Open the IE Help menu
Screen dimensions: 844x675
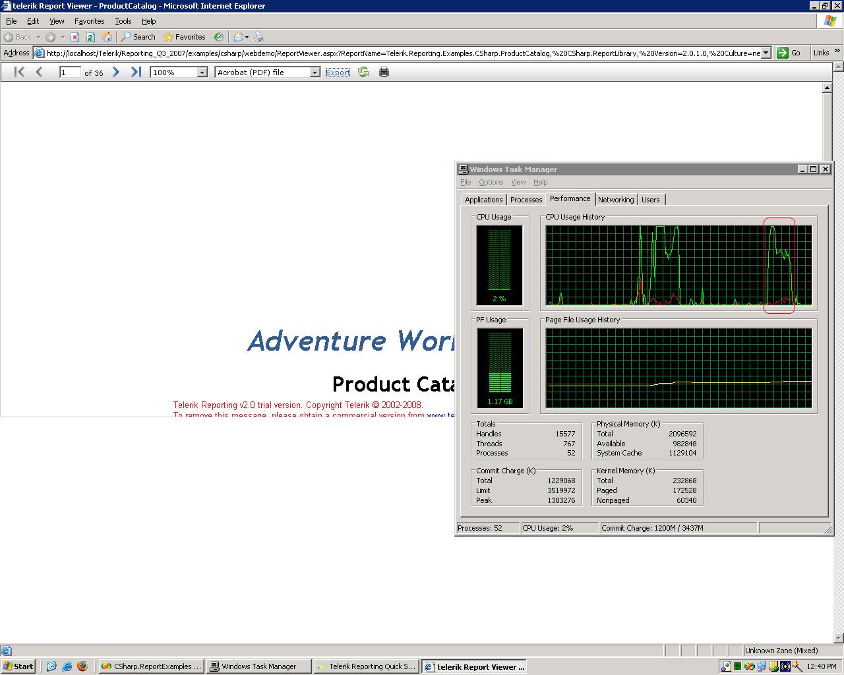tap(148, 21)
